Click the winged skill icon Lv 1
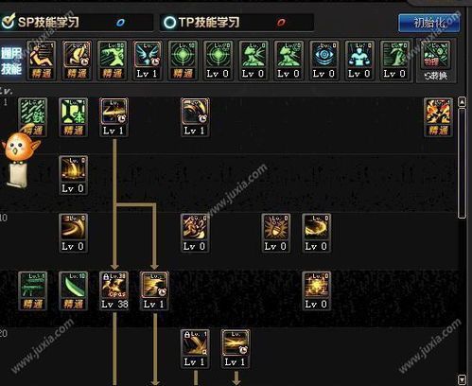 pyautogui.click(x=148, y=61)
